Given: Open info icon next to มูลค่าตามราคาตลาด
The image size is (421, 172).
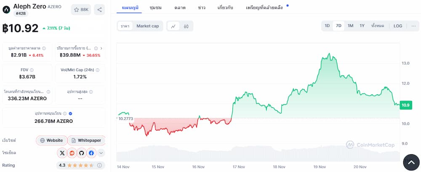Looking at the screenshot, I should 44,48.
